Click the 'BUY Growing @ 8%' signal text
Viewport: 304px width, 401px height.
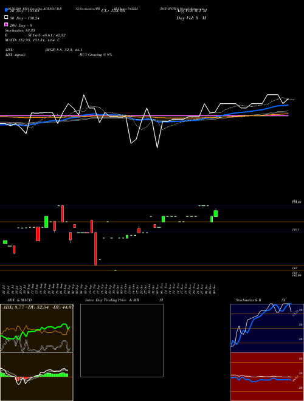pos(95,55)
